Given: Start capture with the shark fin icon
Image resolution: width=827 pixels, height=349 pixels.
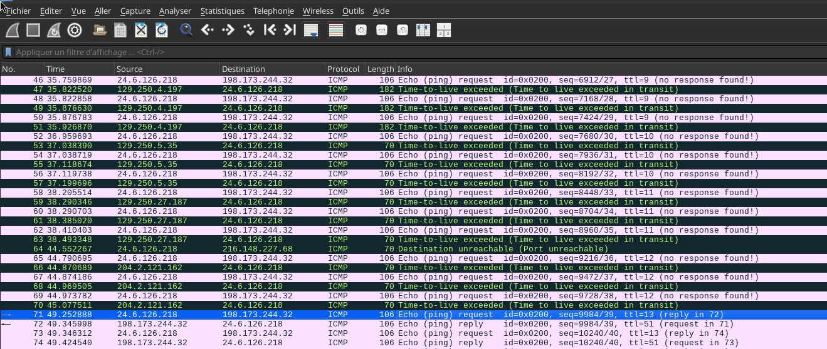Looking at the screenshot, I should (x=13, y=29).
